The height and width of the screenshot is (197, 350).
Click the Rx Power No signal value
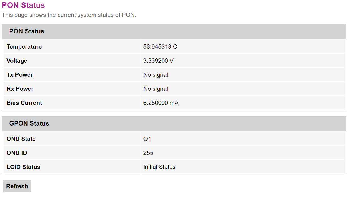coord(156,89)
